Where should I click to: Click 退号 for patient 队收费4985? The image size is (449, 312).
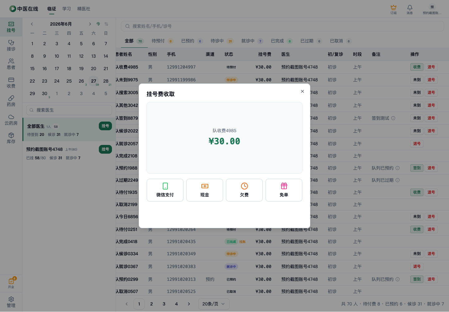pyautogui.click(x=431, y=67)
